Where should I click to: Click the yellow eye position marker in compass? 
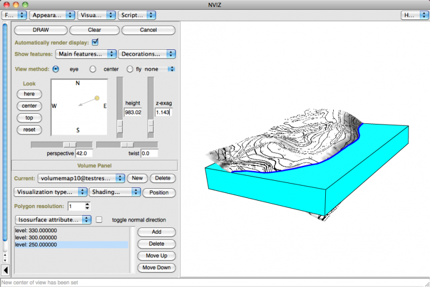pos(97,98)
